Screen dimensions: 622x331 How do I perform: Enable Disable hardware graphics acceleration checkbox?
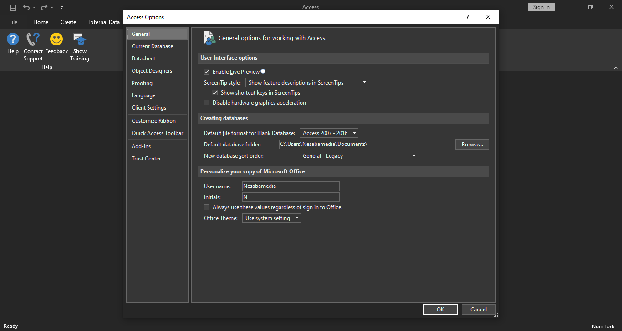(x=207, y=103)
